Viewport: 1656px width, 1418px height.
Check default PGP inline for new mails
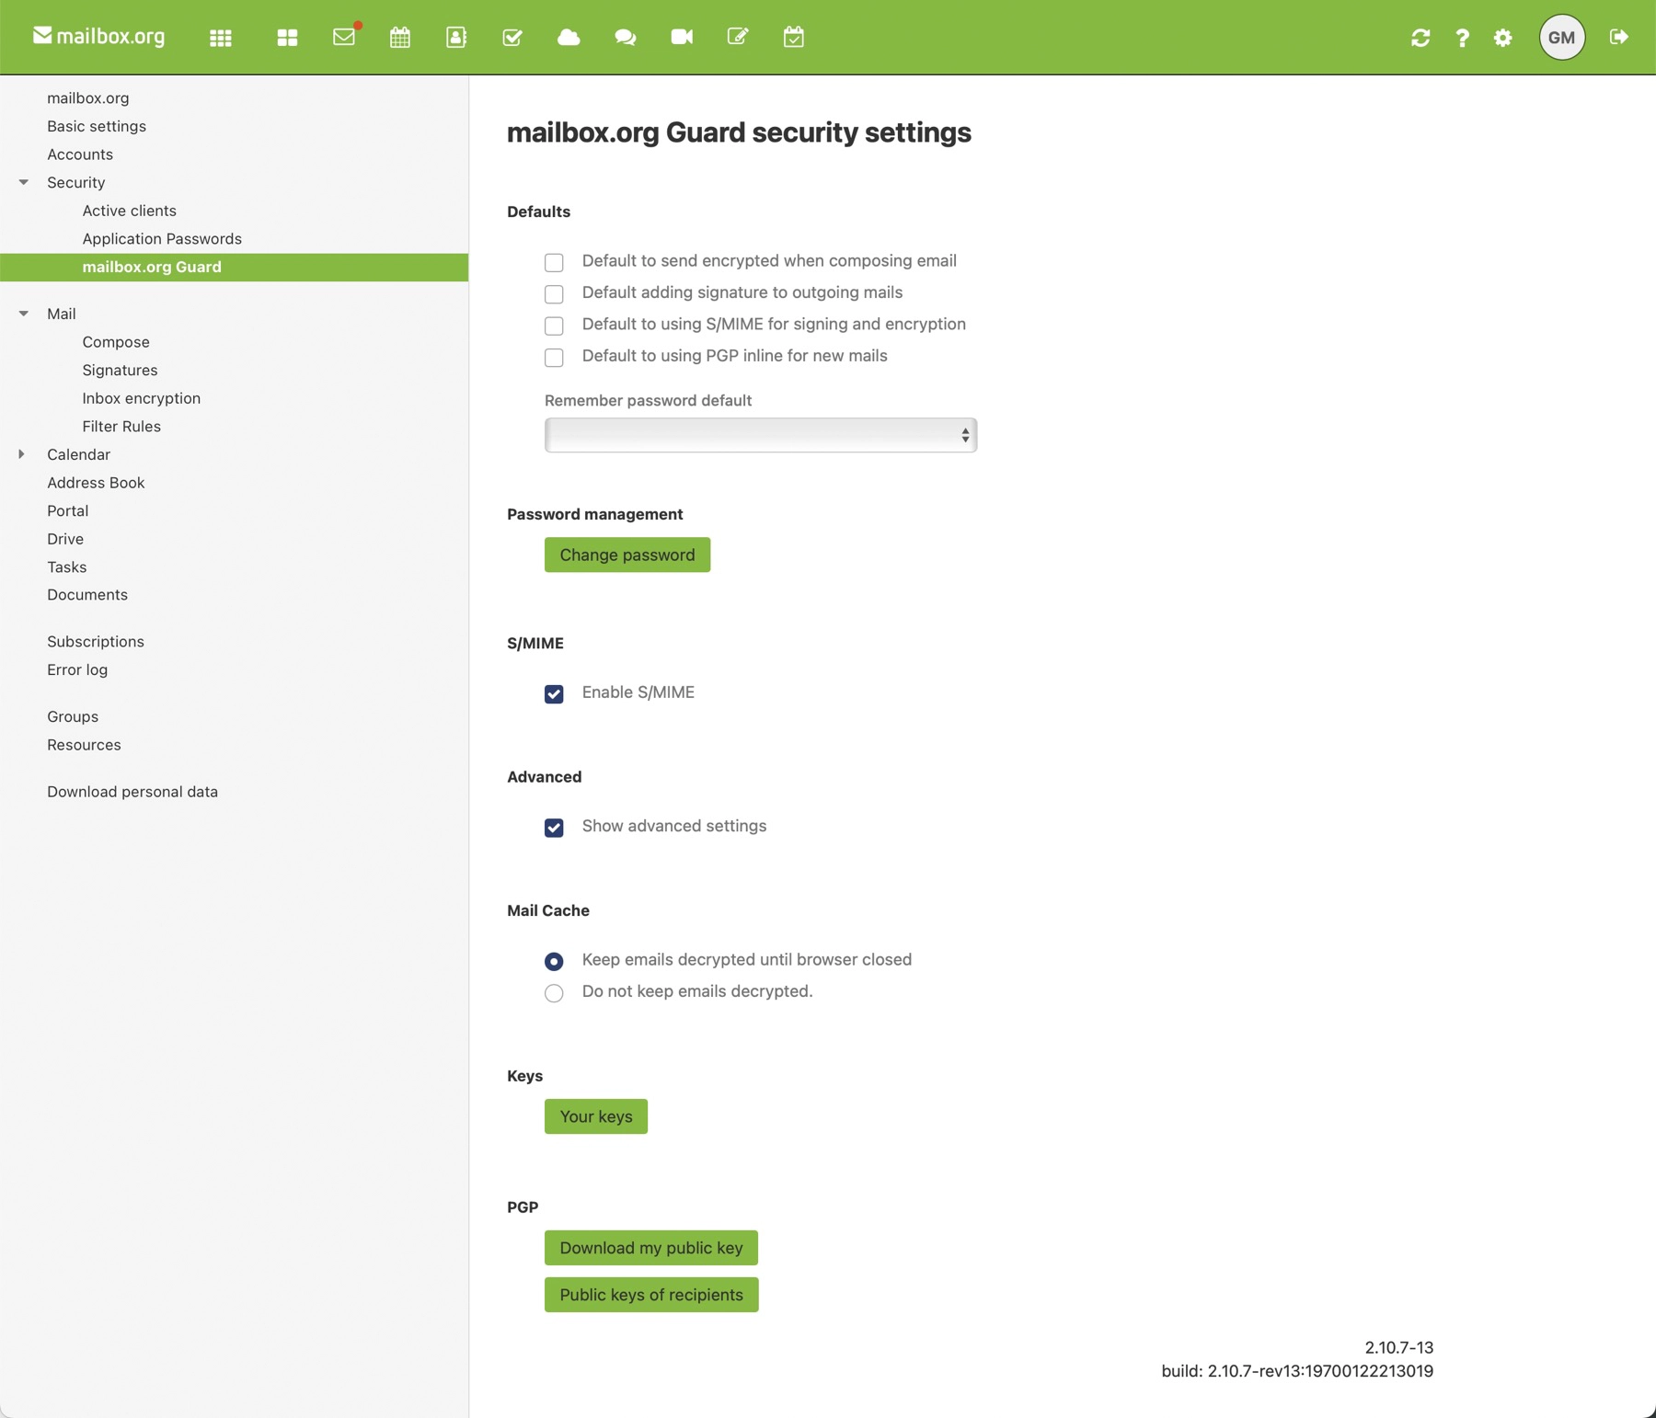coord(554,358)
